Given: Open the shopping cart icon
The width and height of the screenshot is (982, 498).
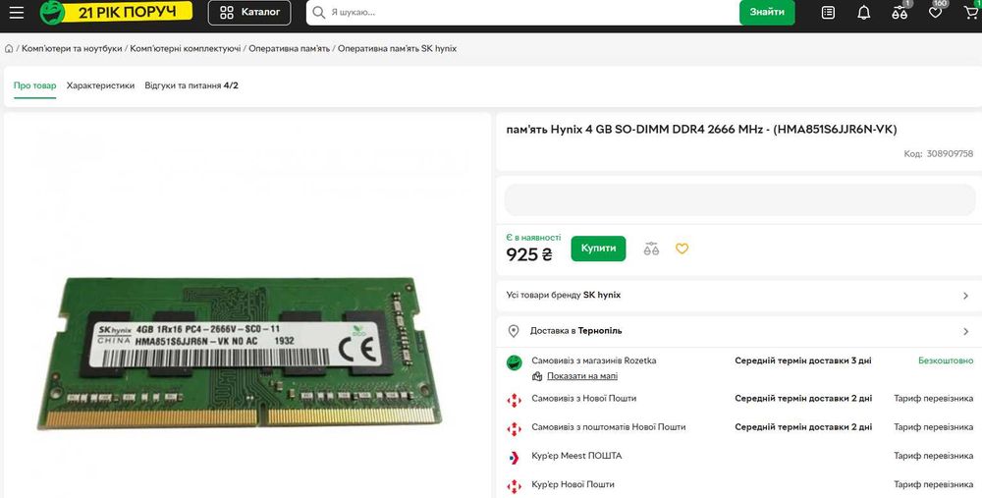Looking at the screenshot, I should [971, 13].
